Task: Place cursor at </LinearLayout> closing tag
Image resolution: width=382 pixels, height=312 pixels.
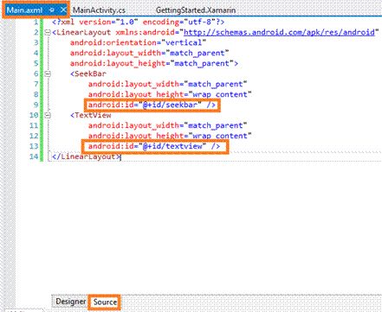Action: [x=86, y=156]
